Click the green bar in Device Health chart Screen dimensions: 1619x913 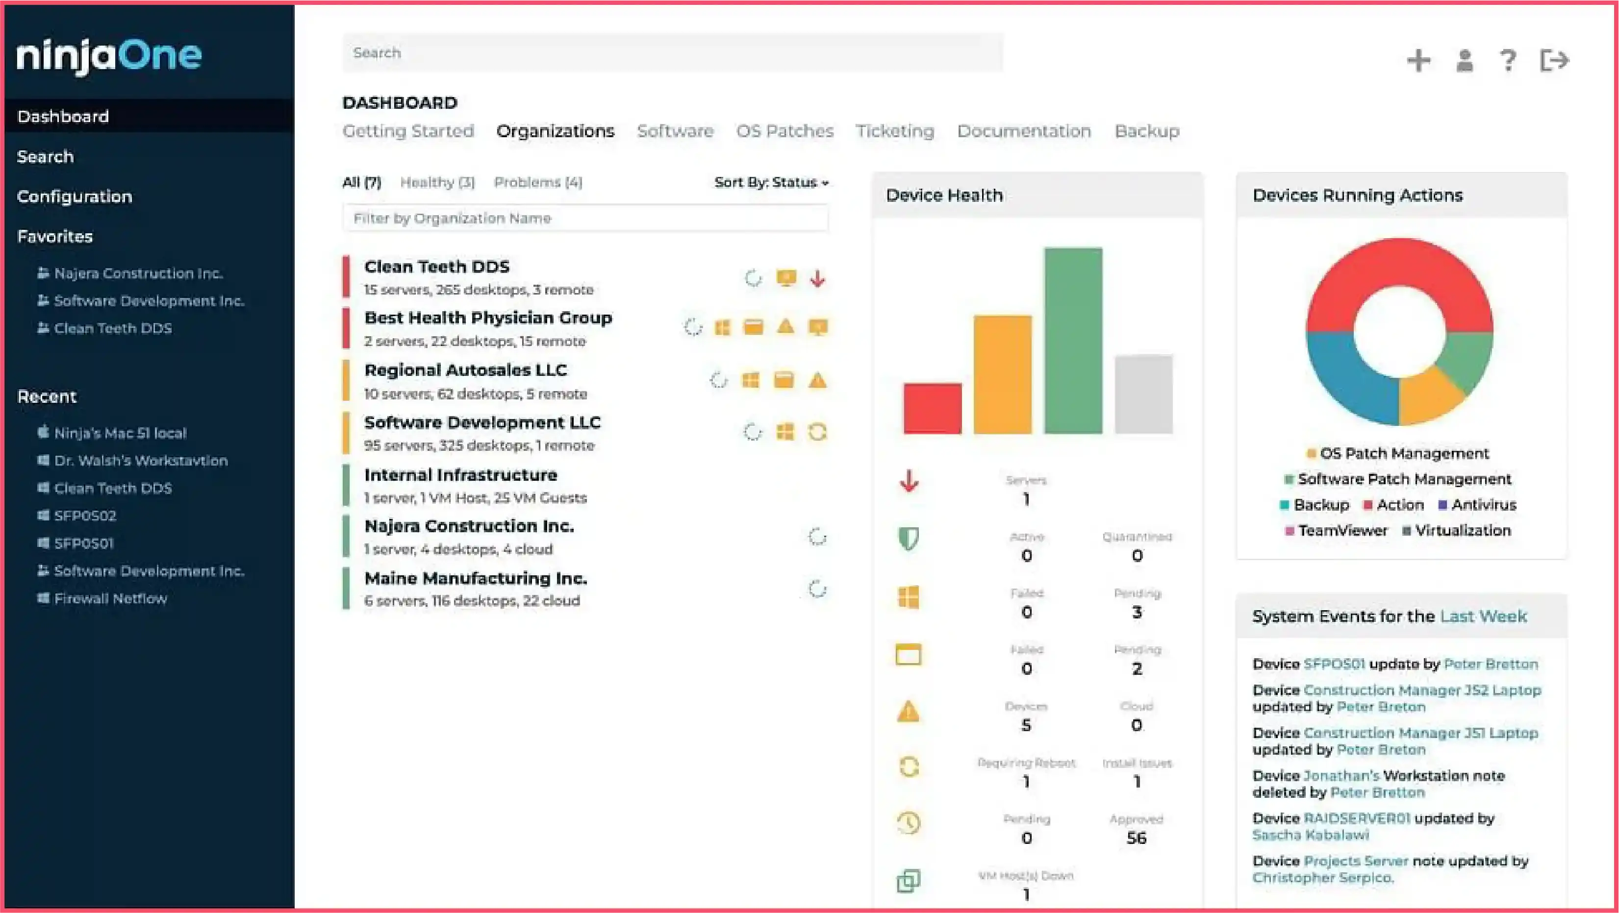(1073, 341)
